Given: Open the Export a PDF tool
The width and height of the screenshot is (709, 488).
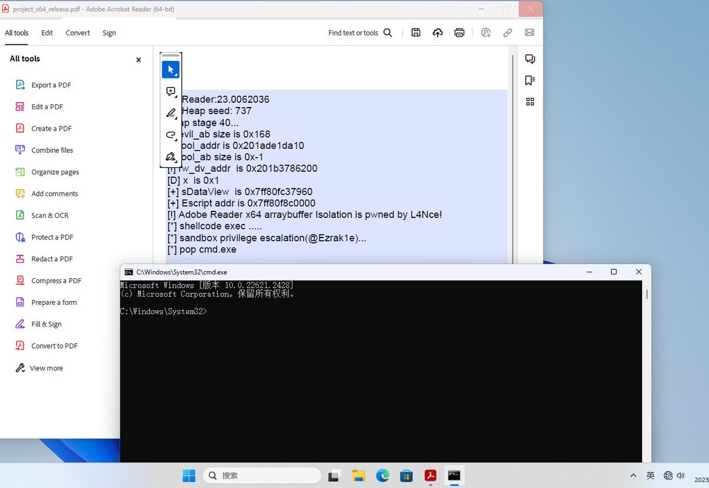Looking at the screenshot, I should 43,85.
